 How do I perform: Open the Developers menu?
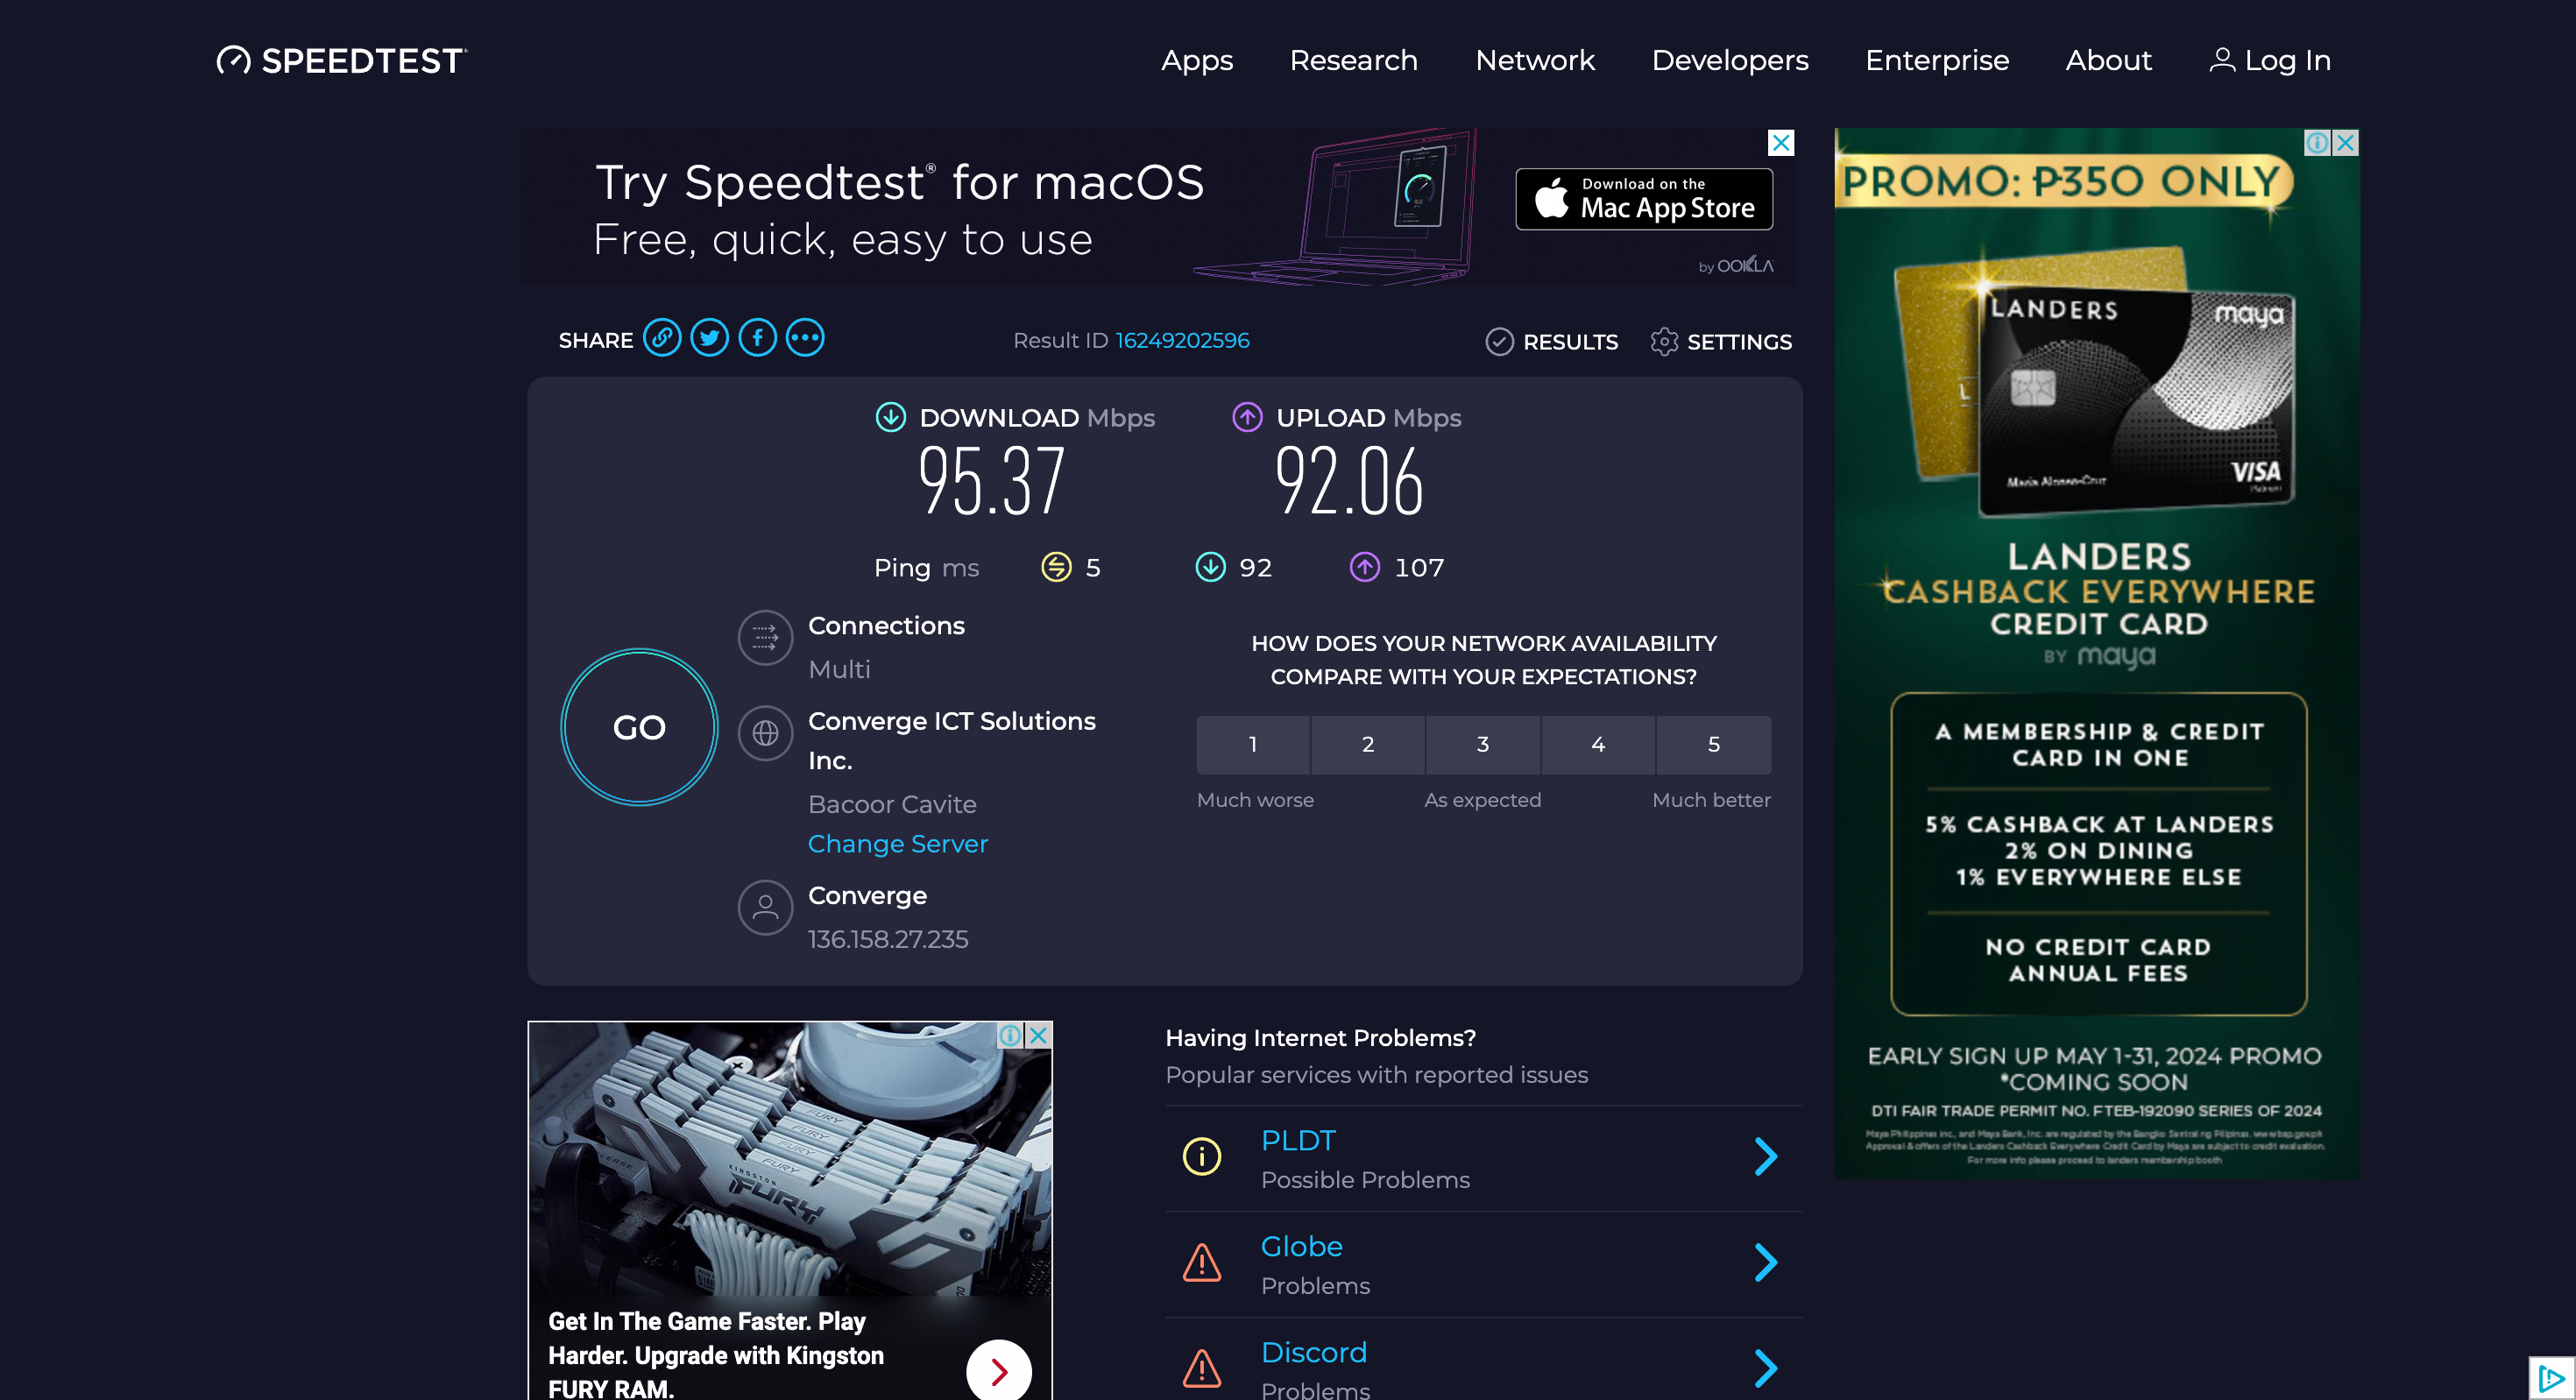(x=1730, y=60)
